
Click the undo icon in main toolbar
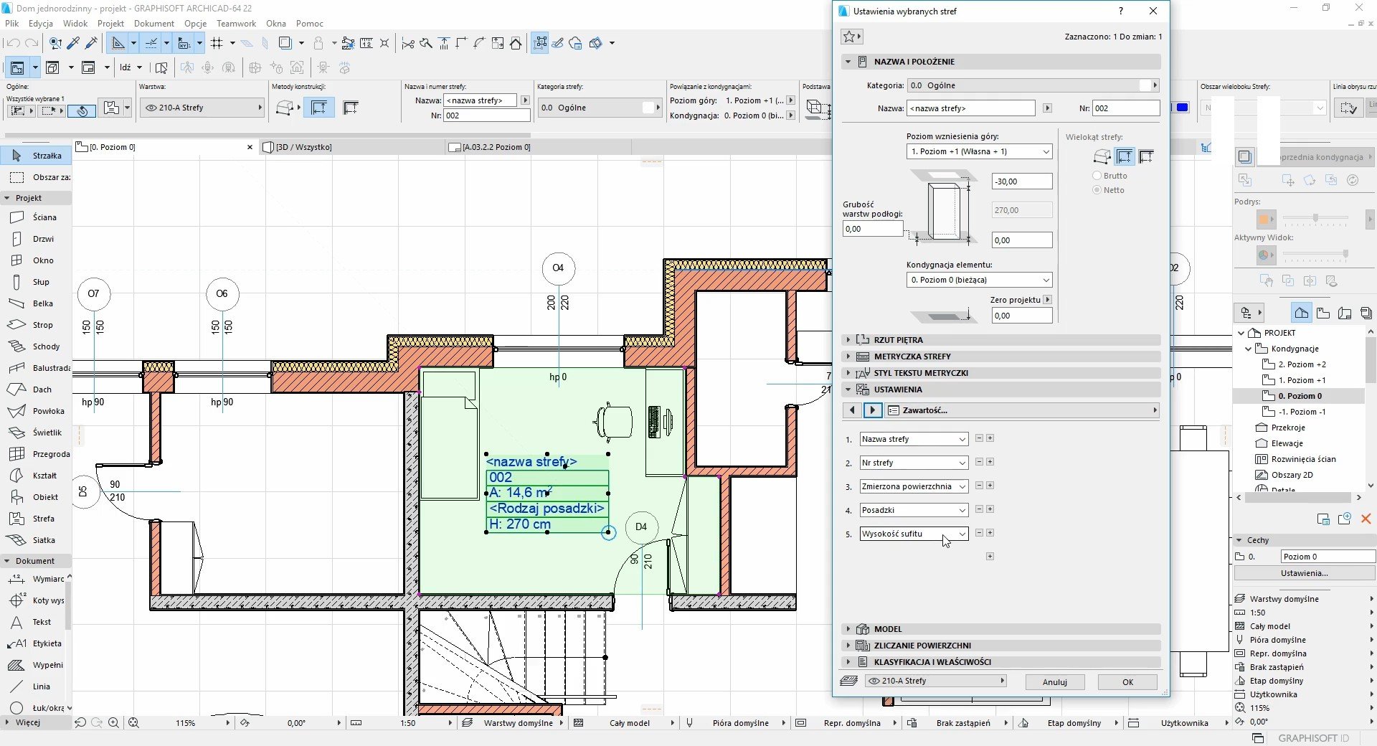12,44
